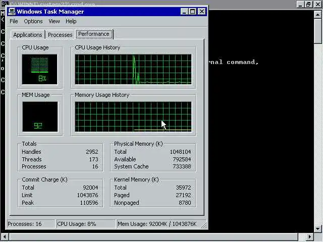
Task: Click the status bar 'CPU Usage: 8%' entry
Action: pyautogui.click(x=85, y=224)
